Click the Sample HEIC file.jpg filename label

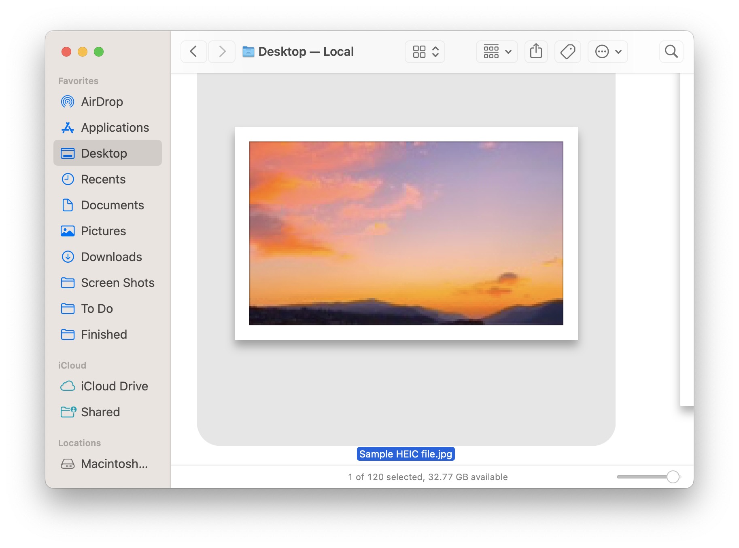pyautogui.click(x=406, y=454)
